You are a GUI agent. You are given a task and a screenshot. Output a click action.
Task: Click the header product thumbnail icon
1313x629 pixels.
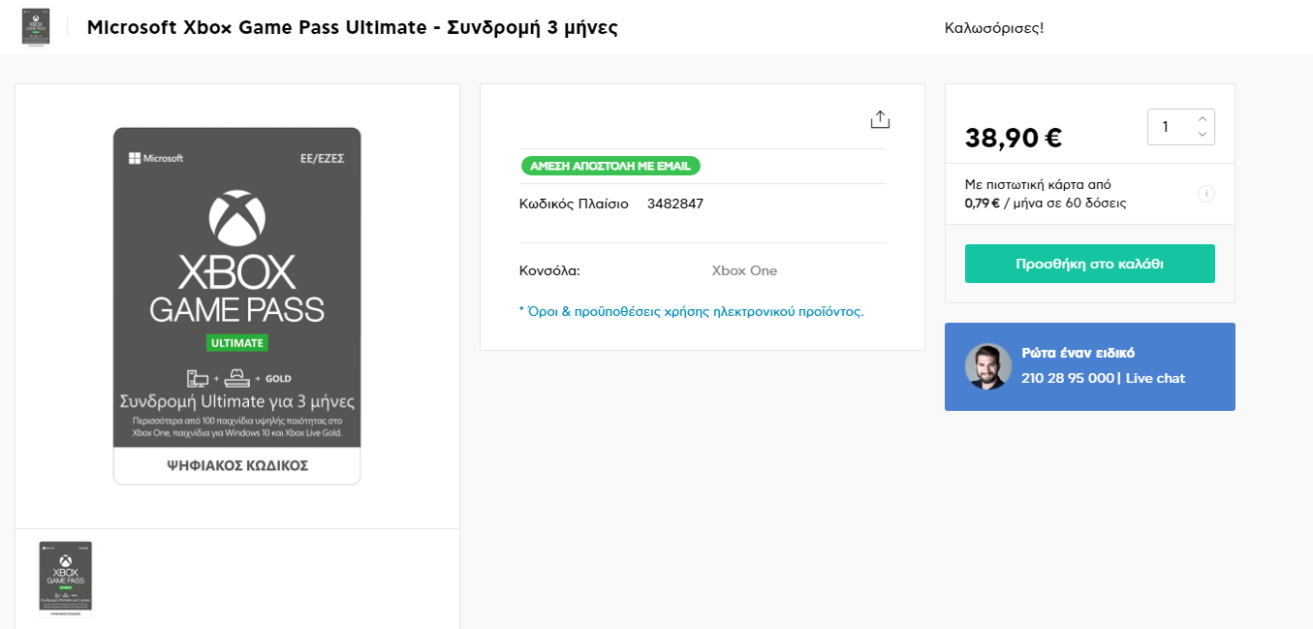[x=36, y=27]
